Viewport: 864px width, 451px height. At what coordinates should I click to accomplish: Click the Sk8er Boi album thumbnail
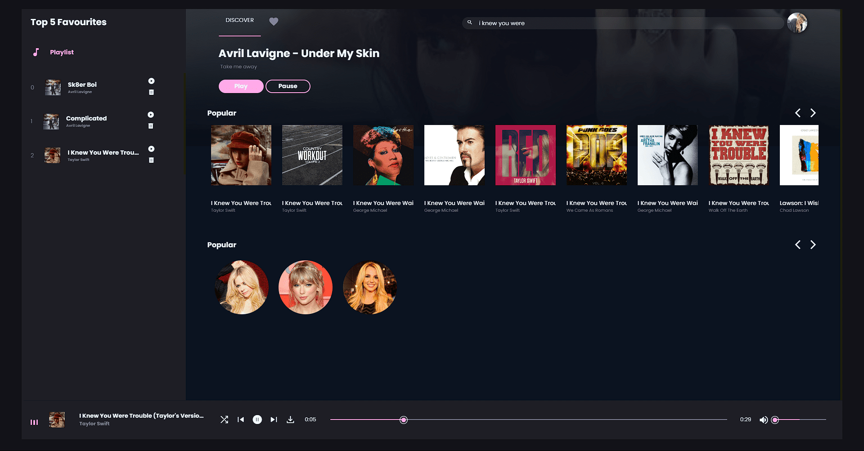click(53, 87)
